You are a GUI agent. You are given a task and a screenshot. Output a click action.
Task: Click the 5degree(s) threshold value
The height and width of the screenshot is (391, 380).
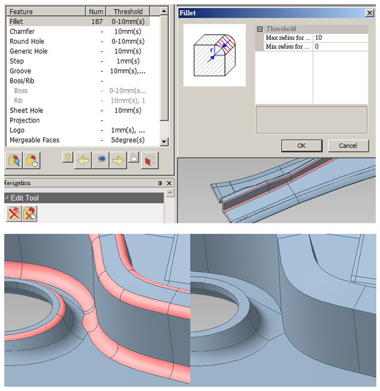128,140
